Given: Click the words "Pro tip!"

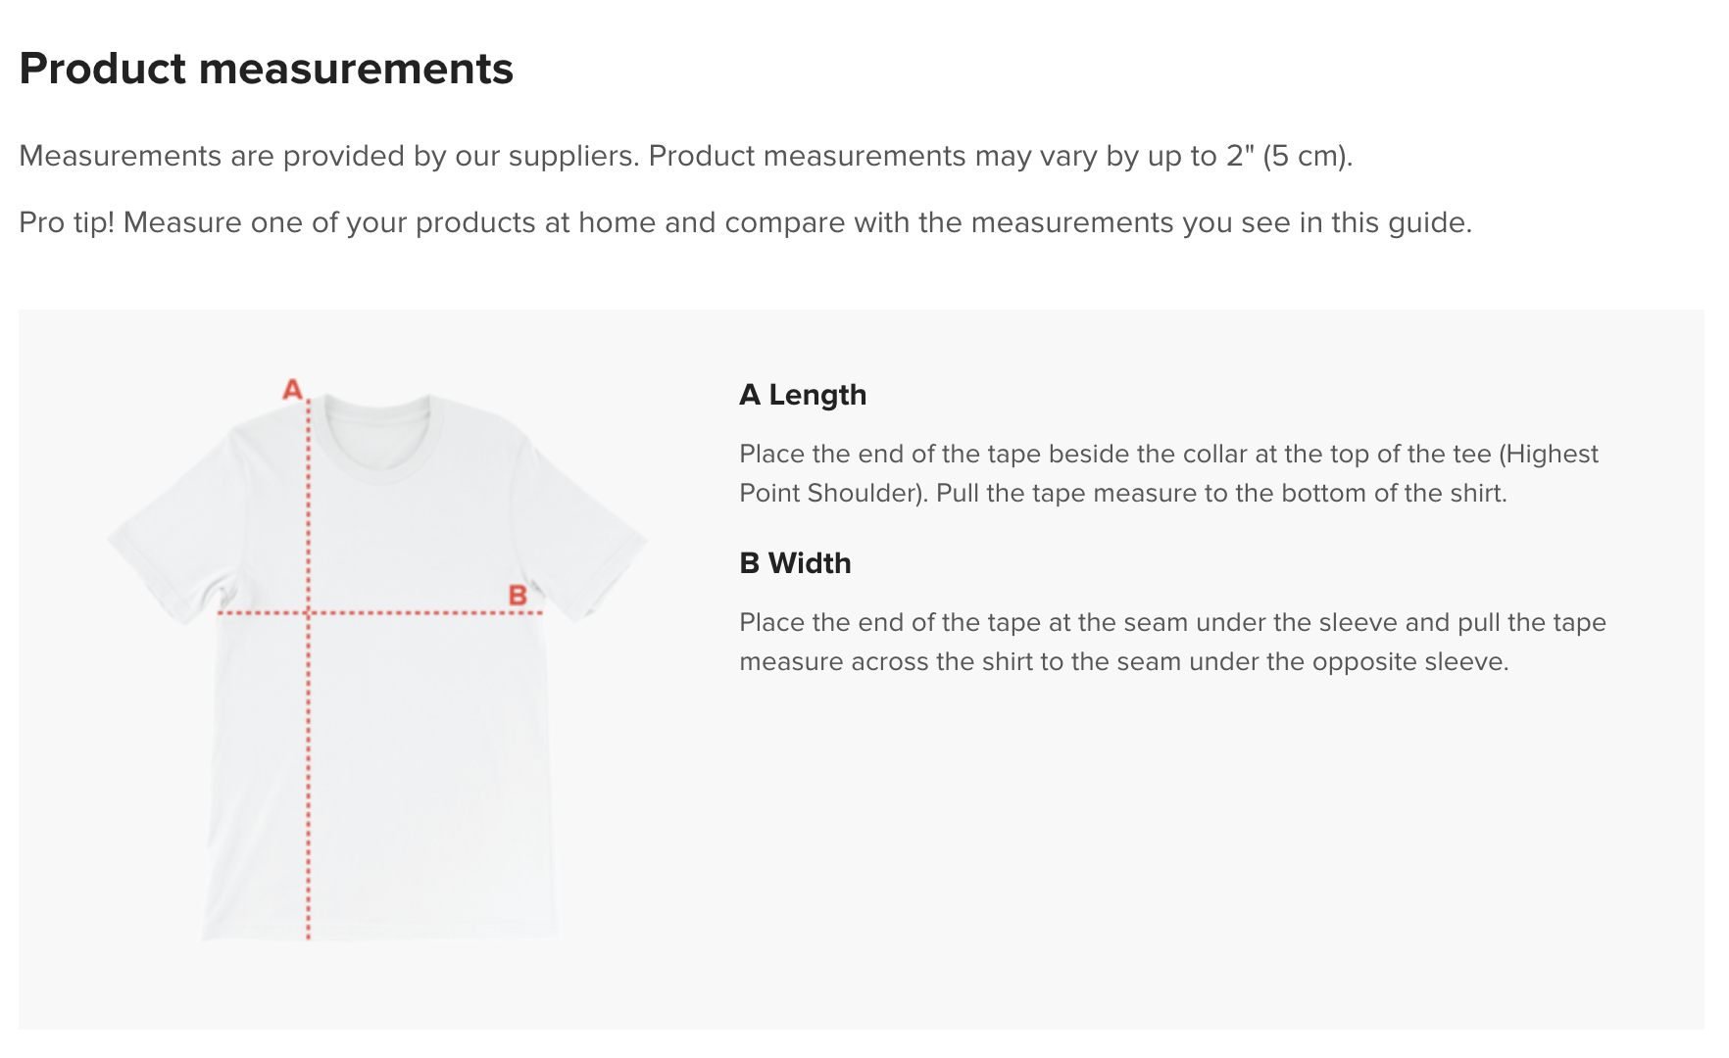Looking at the screenshot, I should click(67, 222).
